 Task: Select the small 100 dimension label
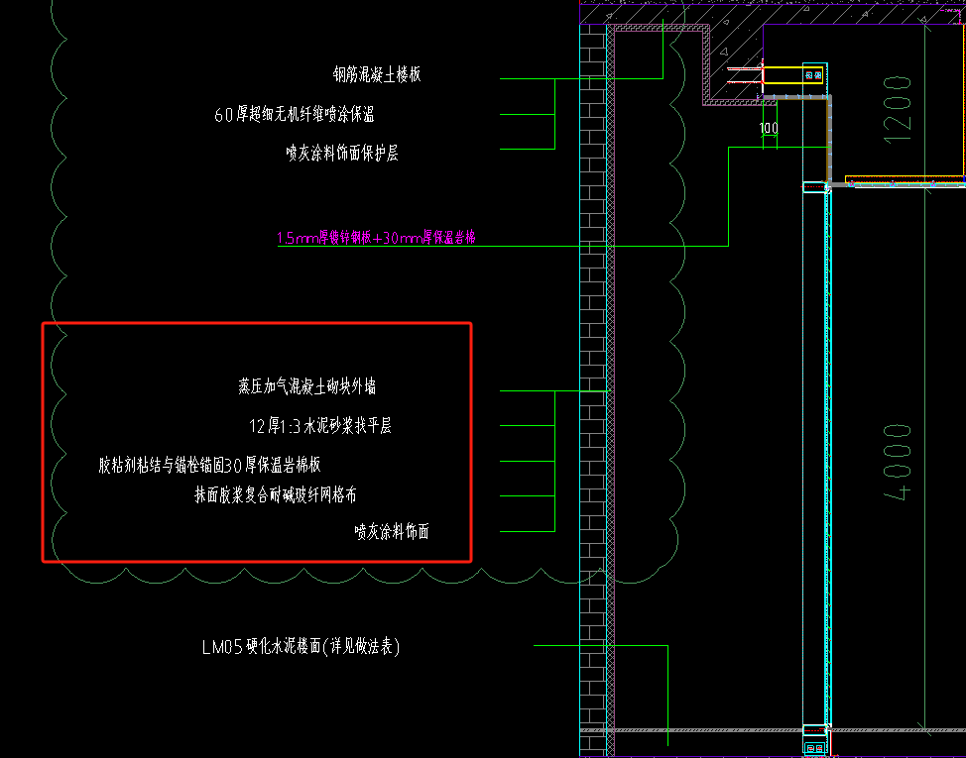coord(769,129)
